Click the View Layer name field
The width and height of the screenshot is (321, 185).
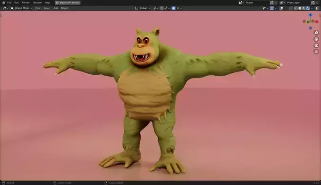pyautogui.click(x=298, y=3)
